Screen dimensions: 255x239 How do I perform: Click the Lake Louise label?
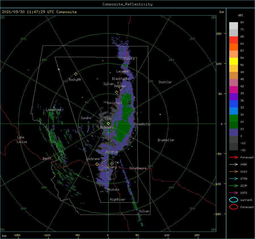click(22, 140)
